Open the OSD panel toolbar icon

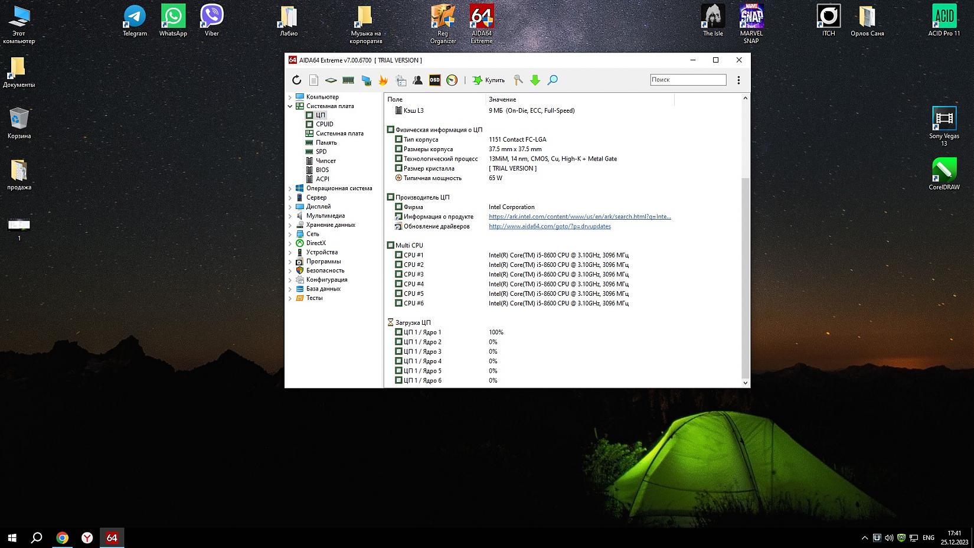tap(434, 80)
